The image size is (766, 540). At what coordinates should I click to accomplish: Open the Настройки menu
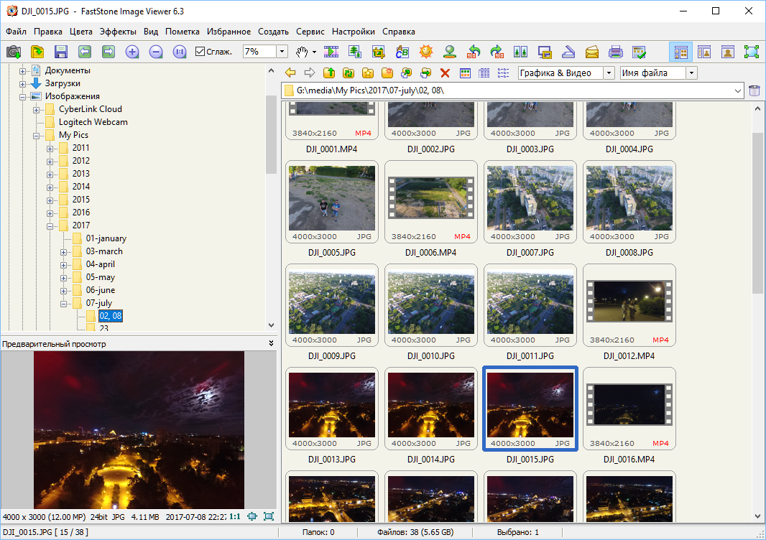353,32
